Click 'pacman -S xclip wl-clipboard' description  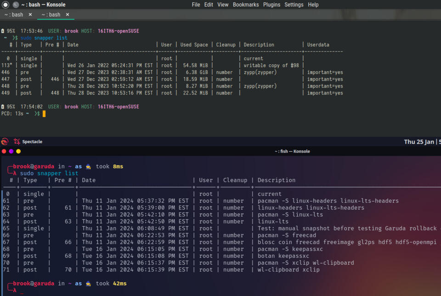pos(306,262)
